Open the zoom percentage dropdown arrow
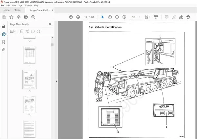 (140, 17)
